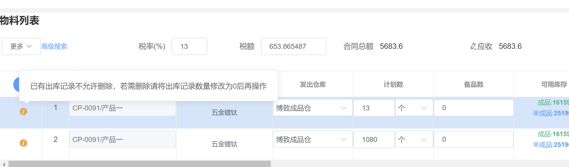Click the 备品数 field in row 2
This screenshot has width=569, height=167.
pos(474,139)
